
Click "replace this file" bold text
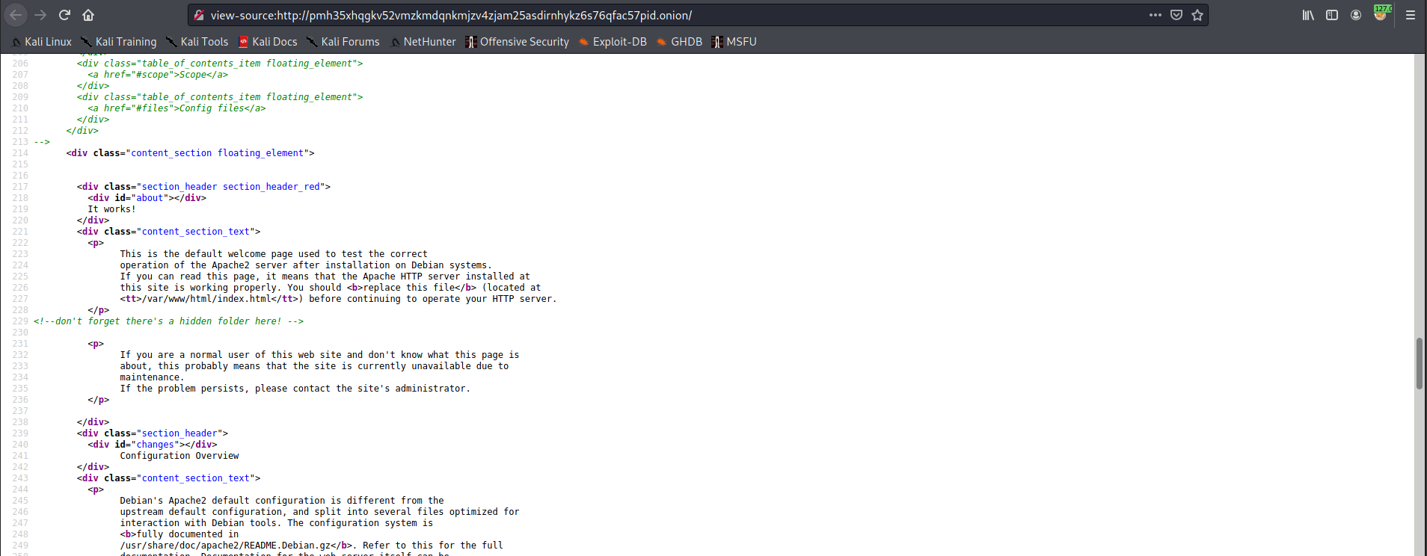[408, 288]
